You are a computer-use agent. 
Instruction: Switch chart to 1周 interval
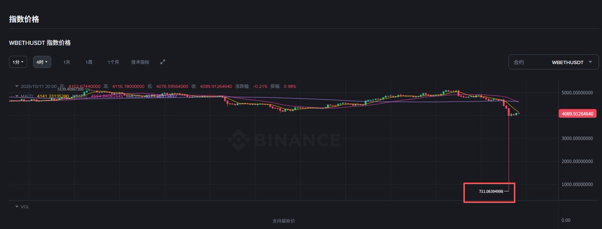[x=89, y=62]
